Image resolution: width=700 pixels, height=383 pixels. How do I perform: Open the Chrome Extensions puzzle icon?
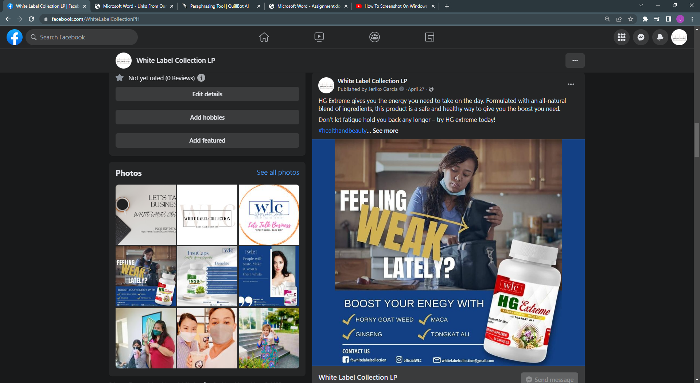(645, 19)
